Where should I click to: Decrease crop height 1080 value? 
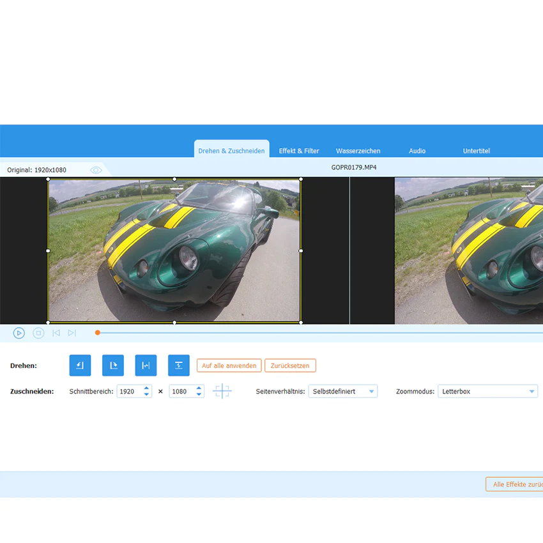pos(199,394)
